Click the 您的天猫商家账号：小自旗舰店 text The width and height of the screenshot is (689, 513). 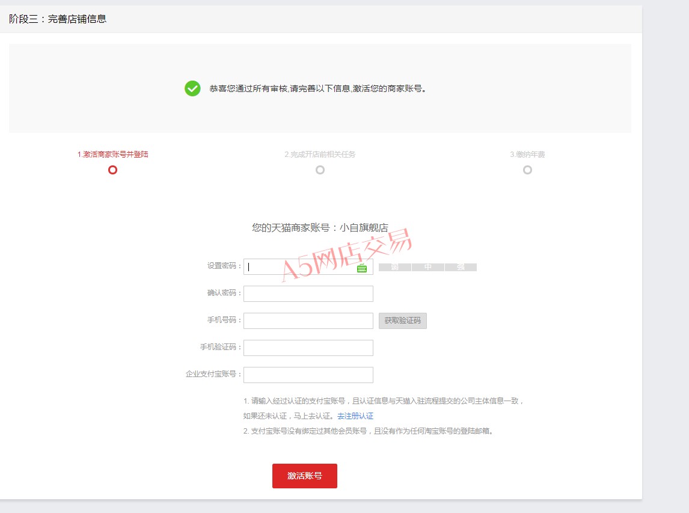coord(320,228)
